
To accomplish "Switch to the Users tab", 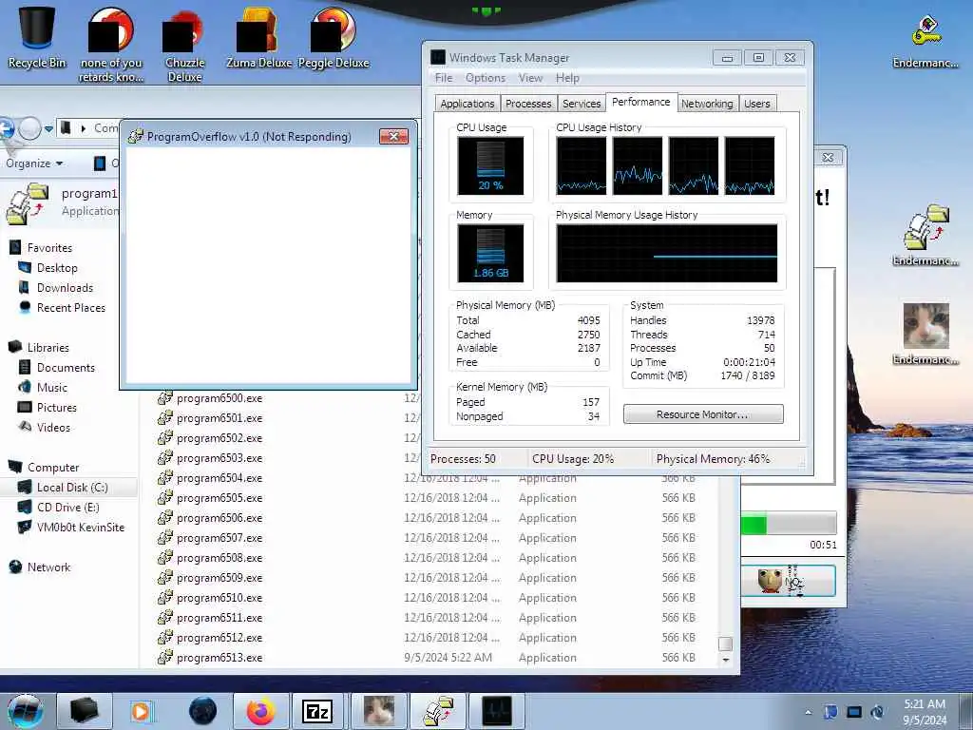I will (x=757, y=104).
